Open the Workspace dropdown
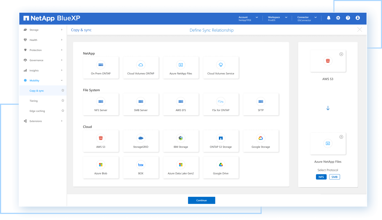Screen dimensions: 382x220 tap(277, 18)
